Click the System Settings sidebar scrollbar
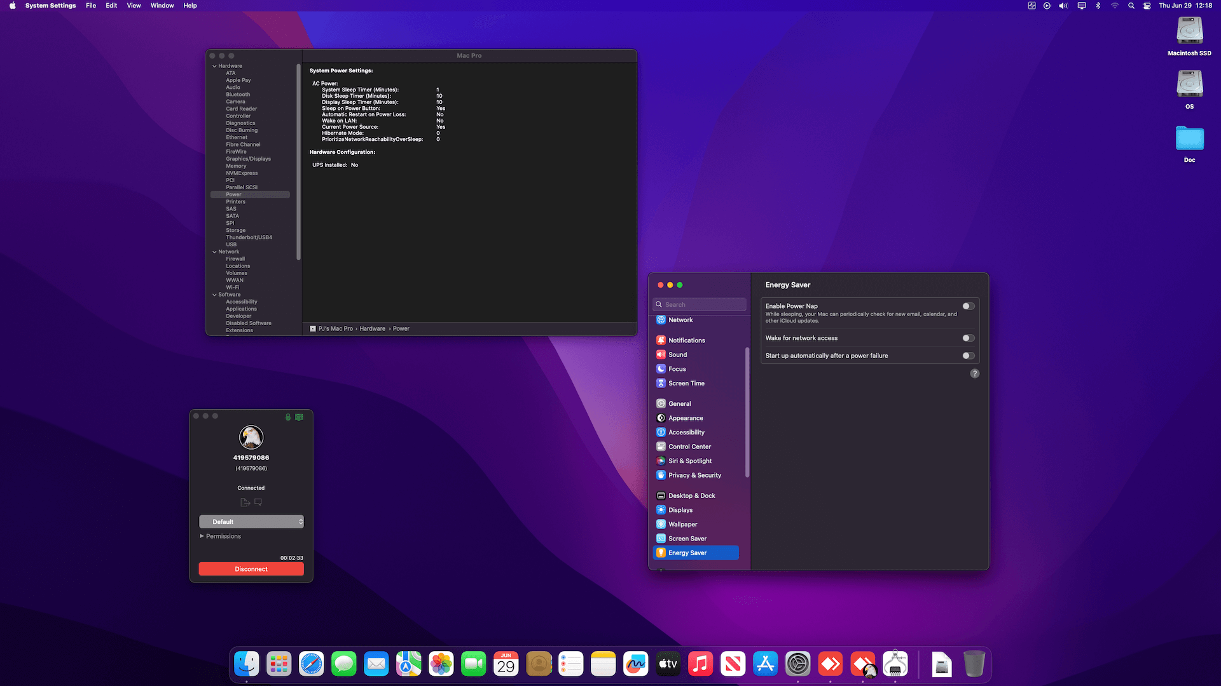This screenshot has width=1221, height=686. (x=747, y=412)
